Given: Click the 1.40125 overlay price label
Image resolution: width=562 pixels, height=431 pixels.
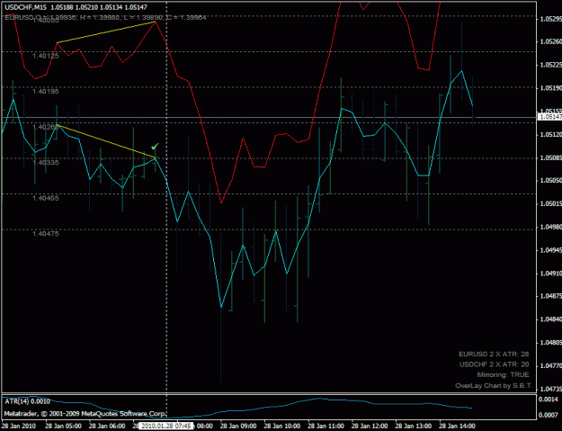Looking at the screenshot, I should (x=46, y=56).
